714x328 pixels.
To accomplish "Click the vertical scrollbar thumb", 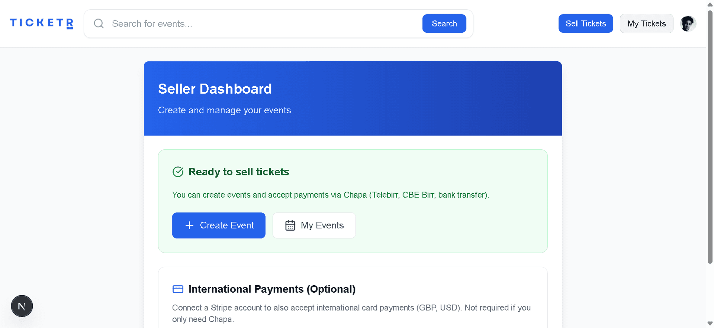I will (x=710, y=137).
